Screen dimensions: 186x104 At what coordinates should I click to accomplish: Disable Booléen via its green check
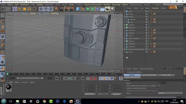click(x=149, y=41)
